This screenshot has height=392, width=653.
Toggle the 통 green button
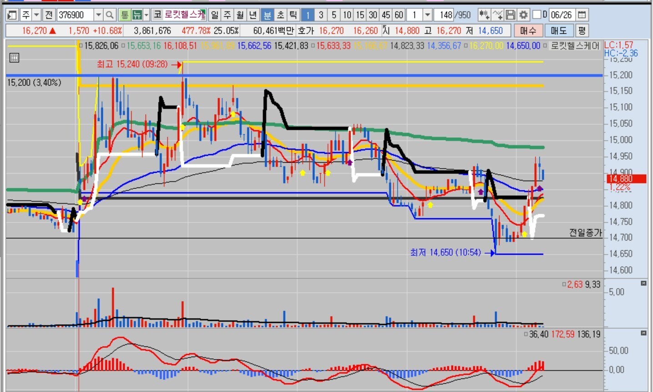point(124,15)
